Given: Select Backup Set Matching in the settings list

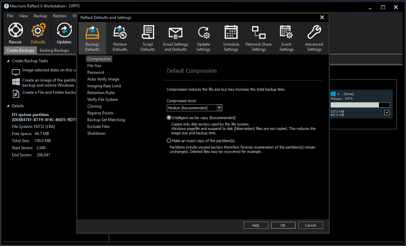Looking at the screenshot, I should pos(106,120).
